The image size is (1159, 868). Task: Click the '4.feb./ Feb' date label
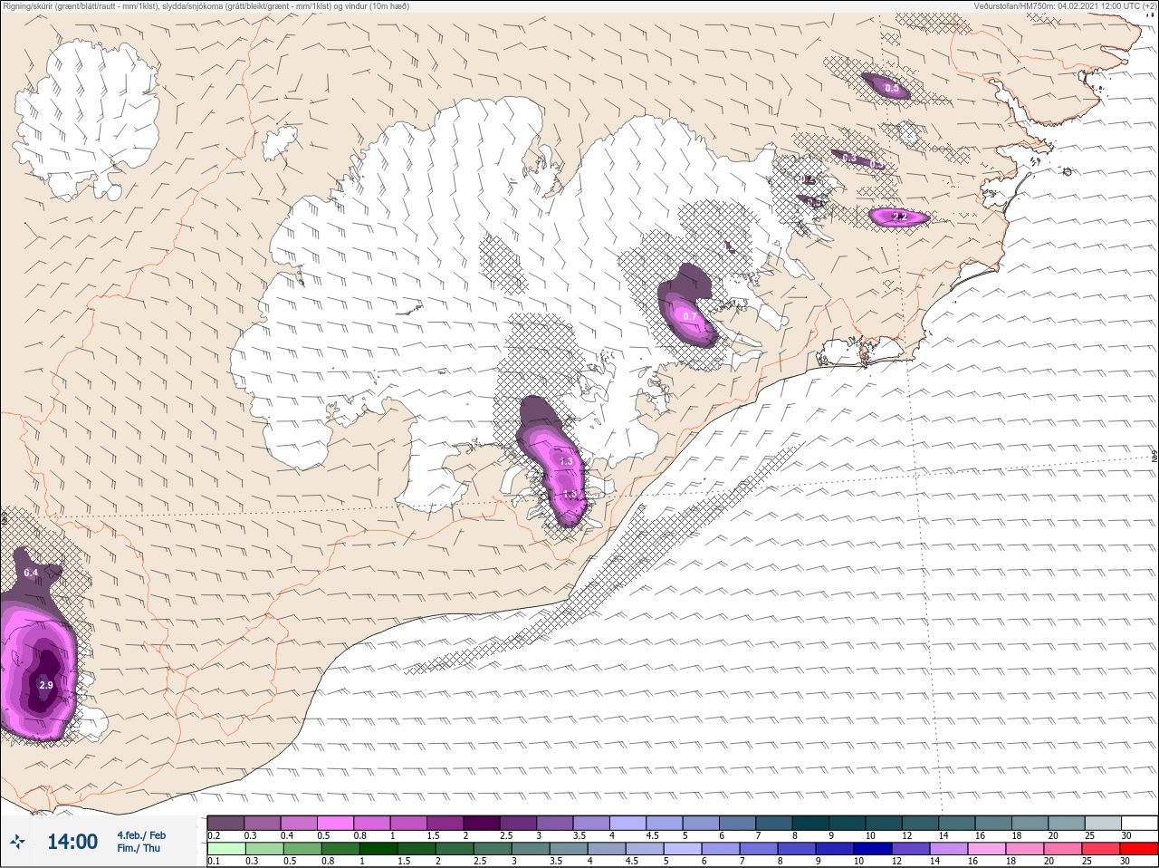141,835
